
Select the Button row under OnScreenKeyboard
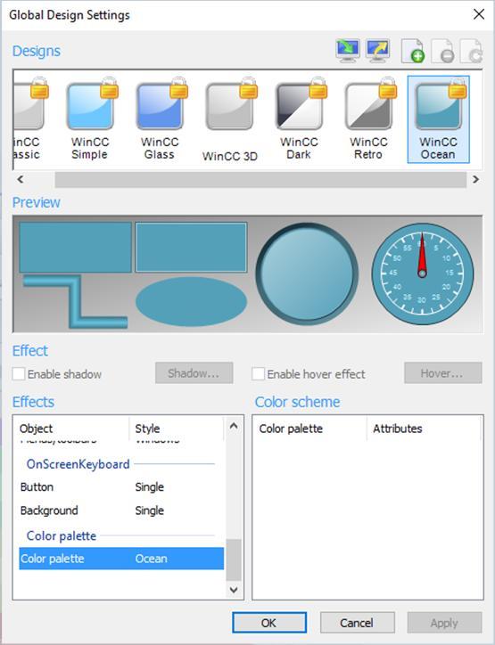121,487
